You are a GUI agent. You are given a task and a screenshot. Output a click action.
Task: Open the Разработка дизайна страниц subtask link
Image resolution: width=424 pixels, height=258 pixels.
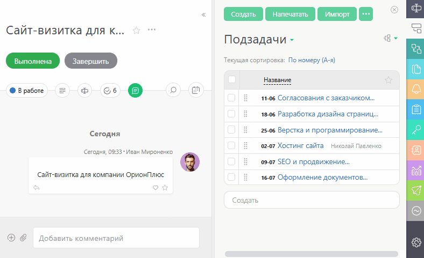328,114
